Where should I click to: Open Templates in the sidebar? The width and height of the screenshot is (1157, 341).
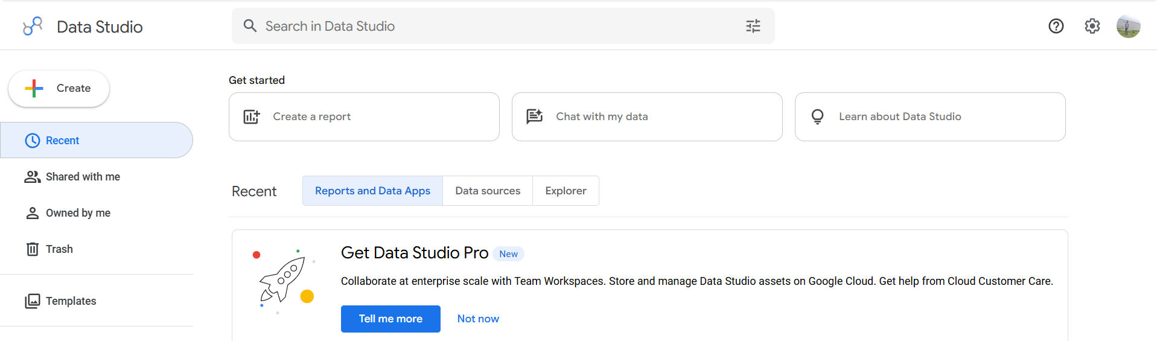[97, 301]
